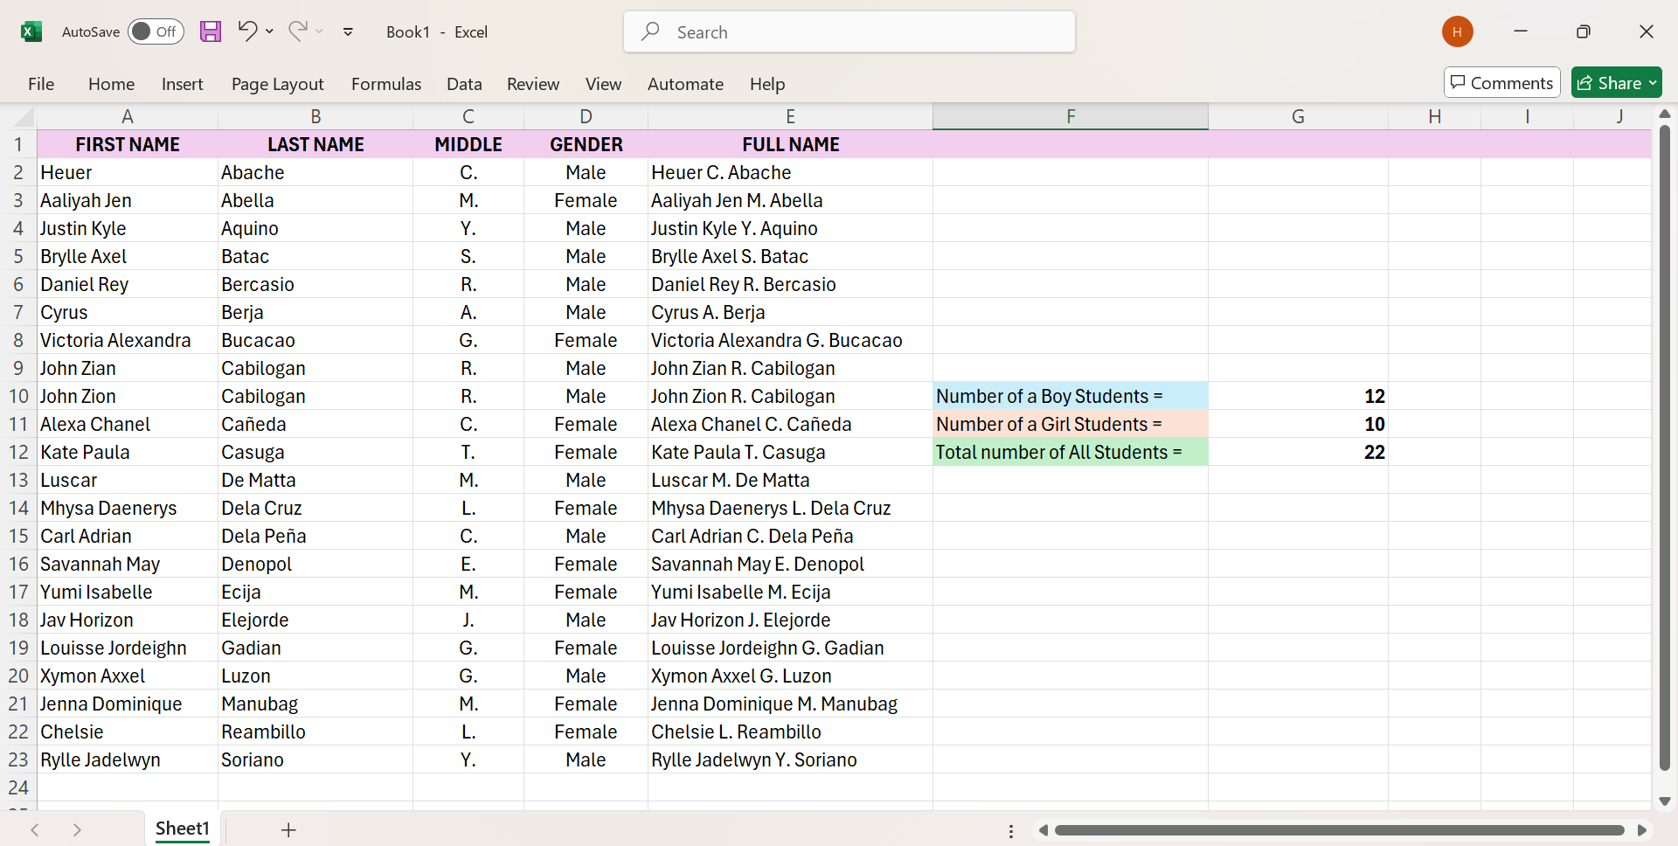This screenshot has height=846, width=1678.
Task: Open the Review tab
Action: pyautogui.click(x=533, y=84)
